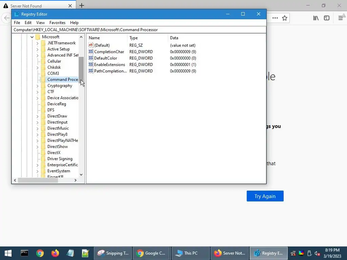Open the Firefox Library icon
Image resolution: width=347 pixels, height=260 pixels.
pos(316,18)
